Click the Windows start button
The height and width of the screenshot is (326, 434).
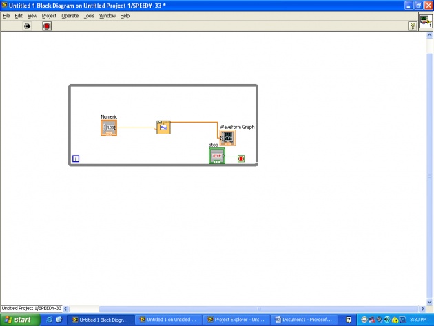tap(20, 320)
